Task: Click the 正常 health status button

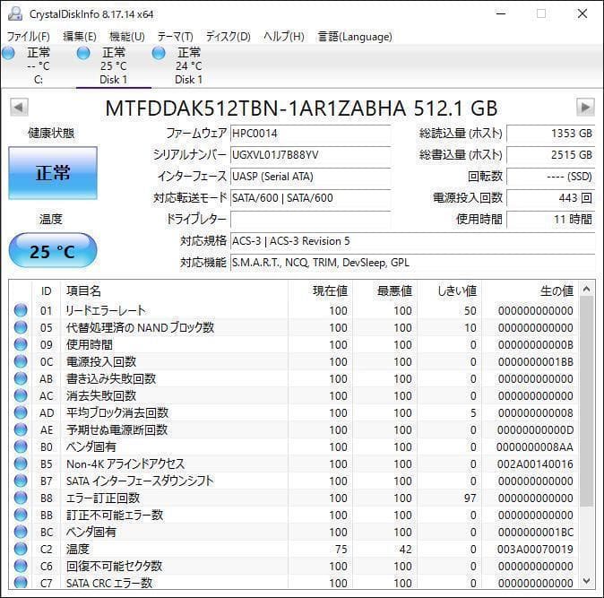Action: pyautogui.click(x=53, y=173)
